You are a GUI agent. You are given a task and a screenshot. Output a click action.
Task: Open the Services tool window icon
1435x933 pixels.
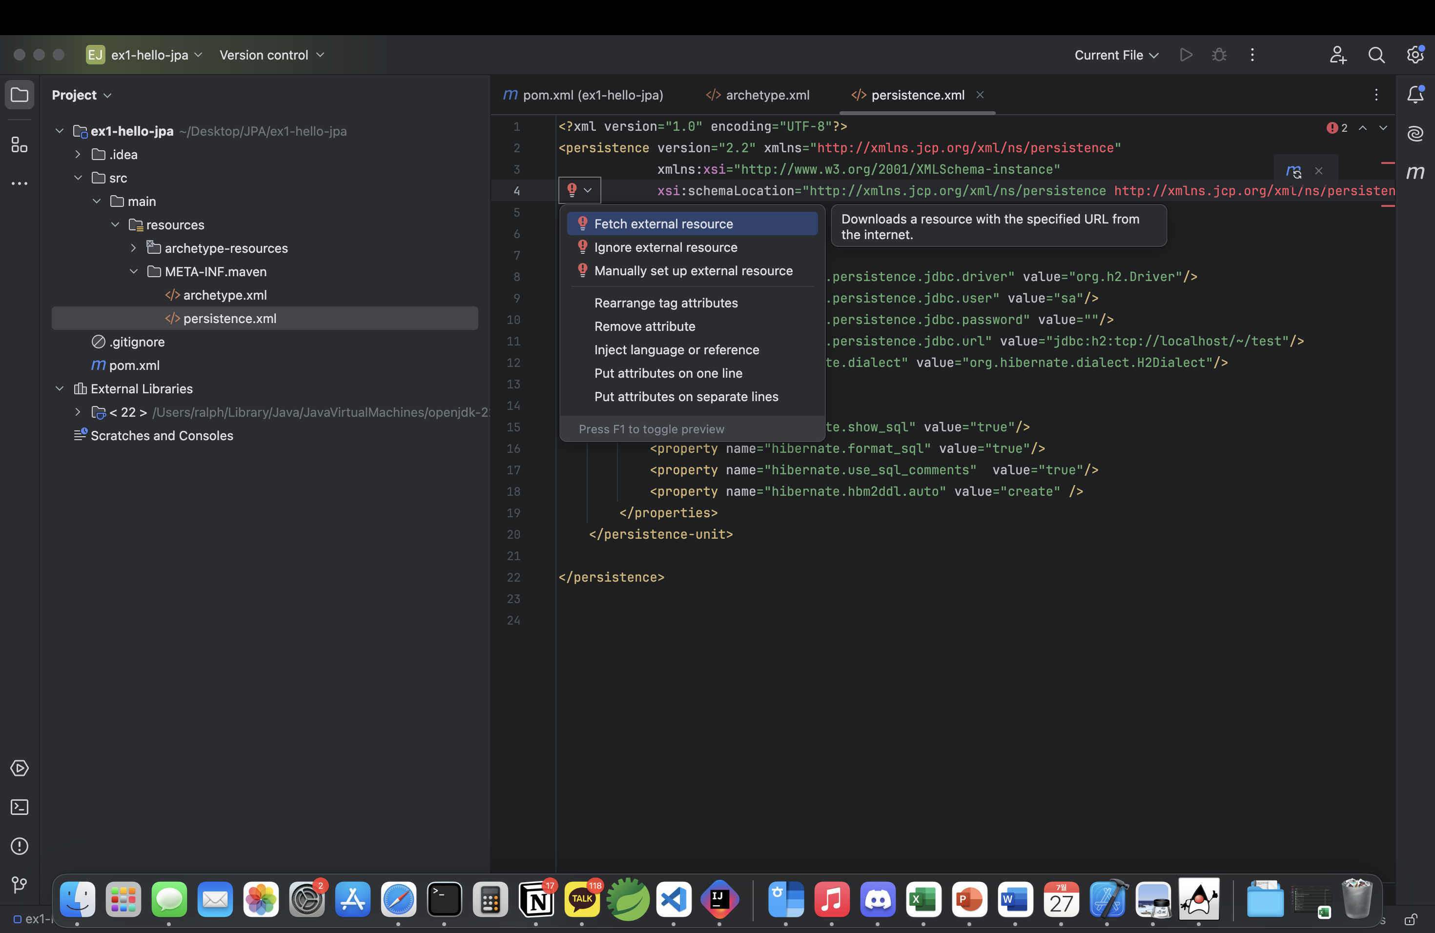20,768
